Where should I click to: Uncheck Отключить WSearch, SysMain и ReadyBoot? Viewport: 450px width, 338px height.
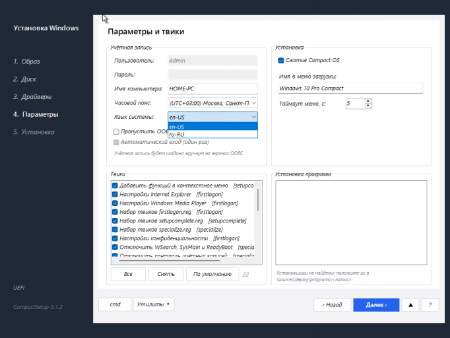tap(115, 247)
